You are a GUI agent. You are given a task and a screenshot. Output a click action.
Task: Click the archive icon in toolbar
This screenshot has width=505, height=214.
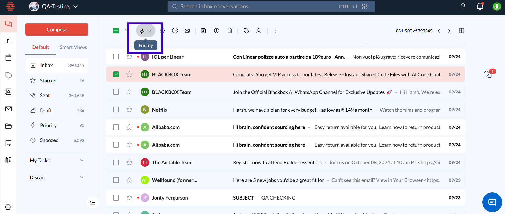203,31
